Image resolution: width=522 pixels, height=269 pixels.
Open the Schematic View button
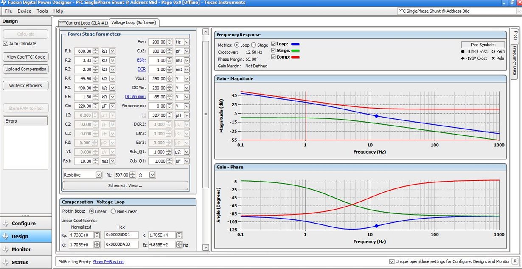point(125,185)
